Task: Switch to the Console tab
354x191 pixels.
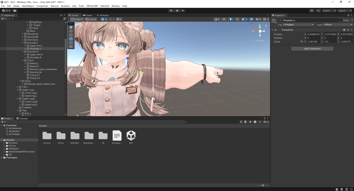Action: point(22,119)
